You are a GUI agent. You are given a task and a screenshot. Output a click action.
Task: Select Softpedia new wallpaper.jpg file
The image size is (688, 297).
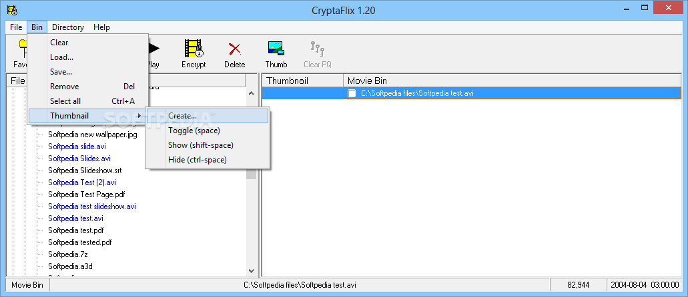click(93, 135)
